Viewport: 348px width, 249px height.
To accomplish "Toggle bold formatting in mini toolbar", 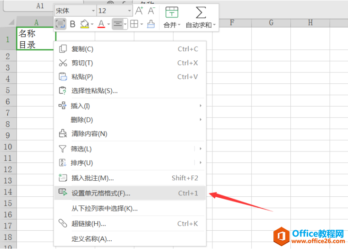I will pos(72,24).
